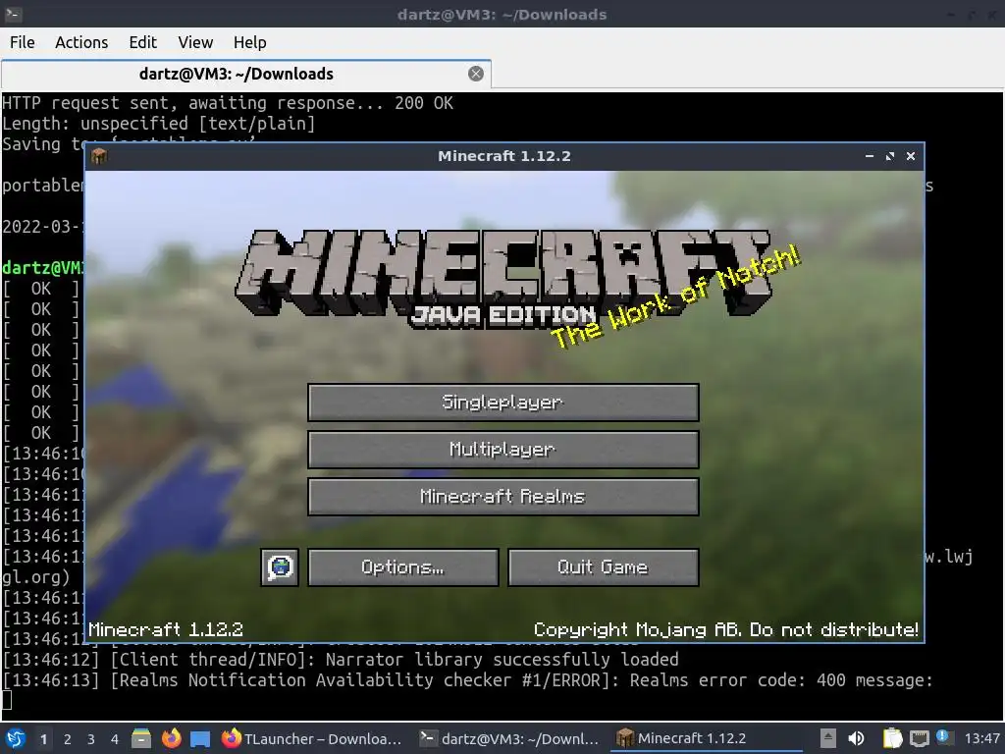This screenshot has height=754, width=1005.
Task: Switch to Minecraft 1.12.2 taskbar entry
Action: [705, 738]
